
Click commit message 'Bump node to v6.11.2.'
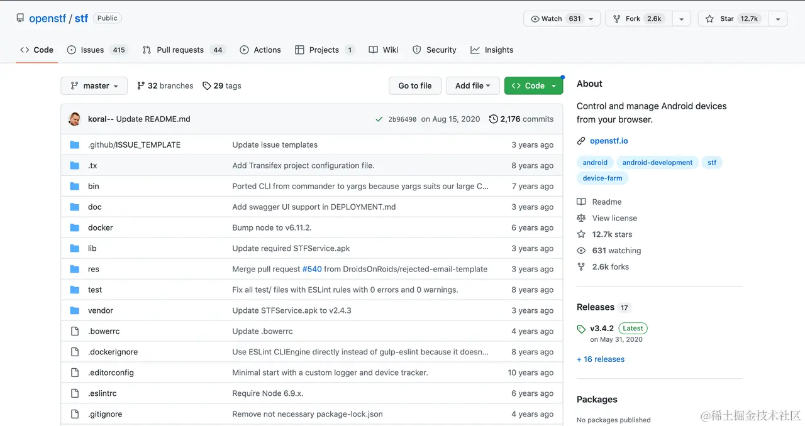tap(272, 227)
